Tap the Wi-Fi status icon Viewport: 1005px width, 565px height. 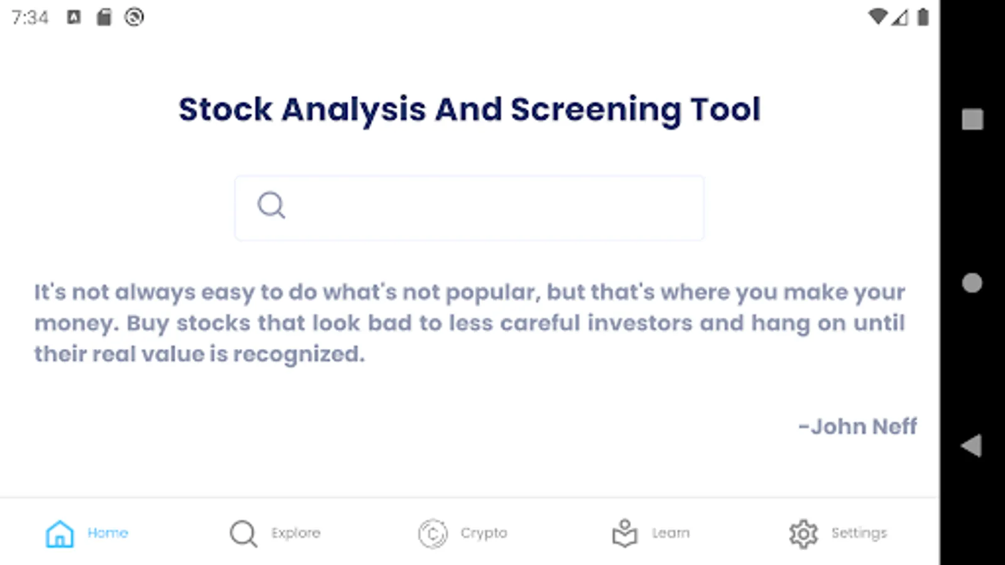pos(877,17)
